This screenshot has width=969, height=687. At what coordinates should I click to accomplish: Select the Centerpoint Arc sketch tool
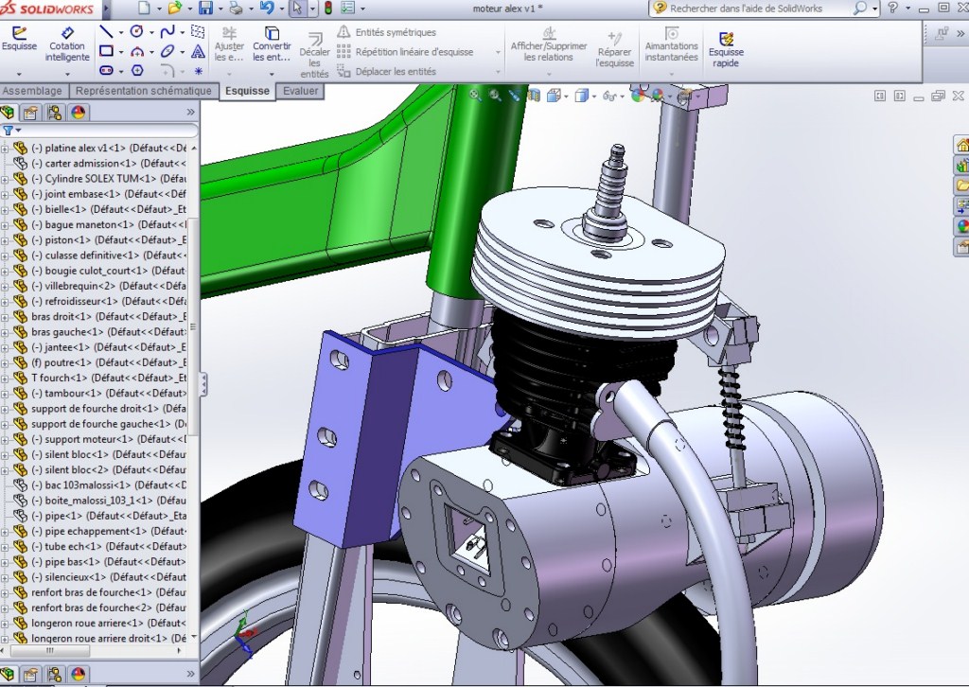(137, 51)
